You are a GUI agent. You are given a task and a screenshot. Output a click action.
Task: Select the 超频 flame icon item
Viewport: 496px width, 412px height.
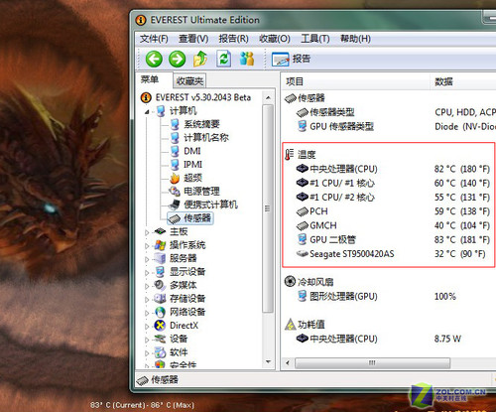(175, 178)
